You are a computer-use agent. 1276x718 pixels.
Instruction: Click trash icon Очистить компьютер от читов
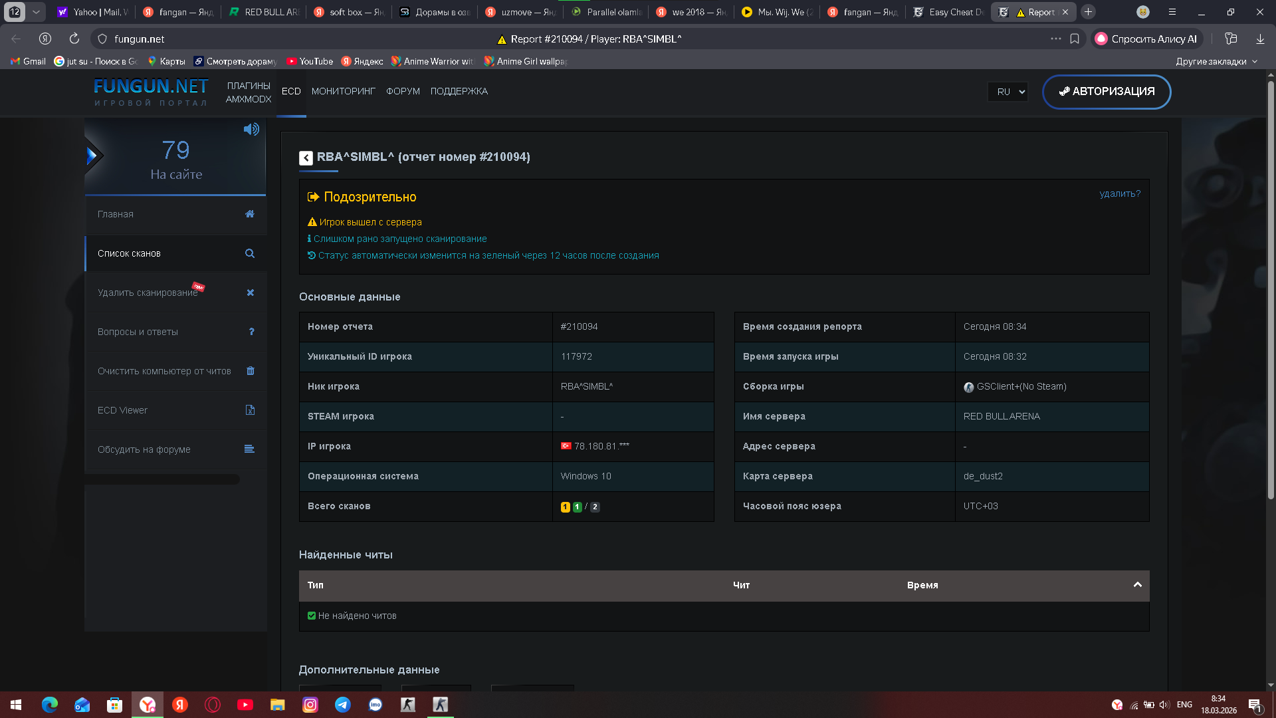click(251, 371)
